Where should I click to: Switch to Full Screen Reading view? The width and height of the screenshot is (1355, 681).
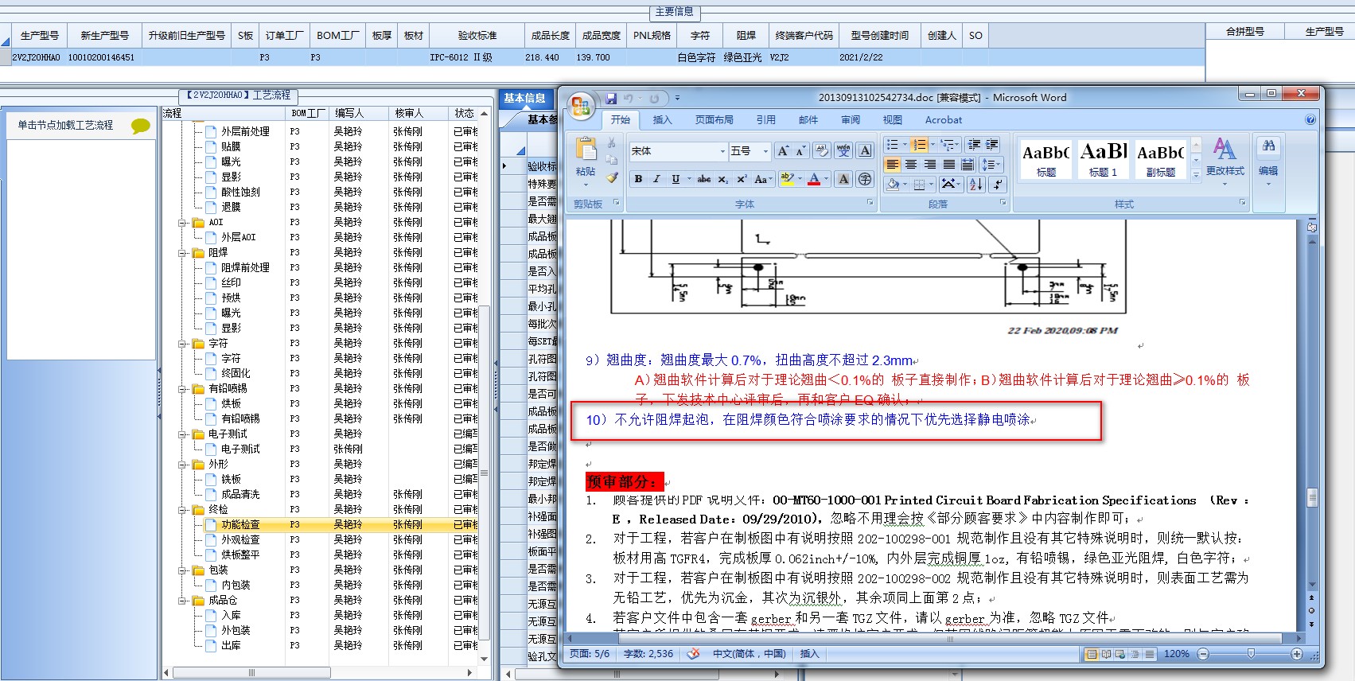tap(1106, 654)
